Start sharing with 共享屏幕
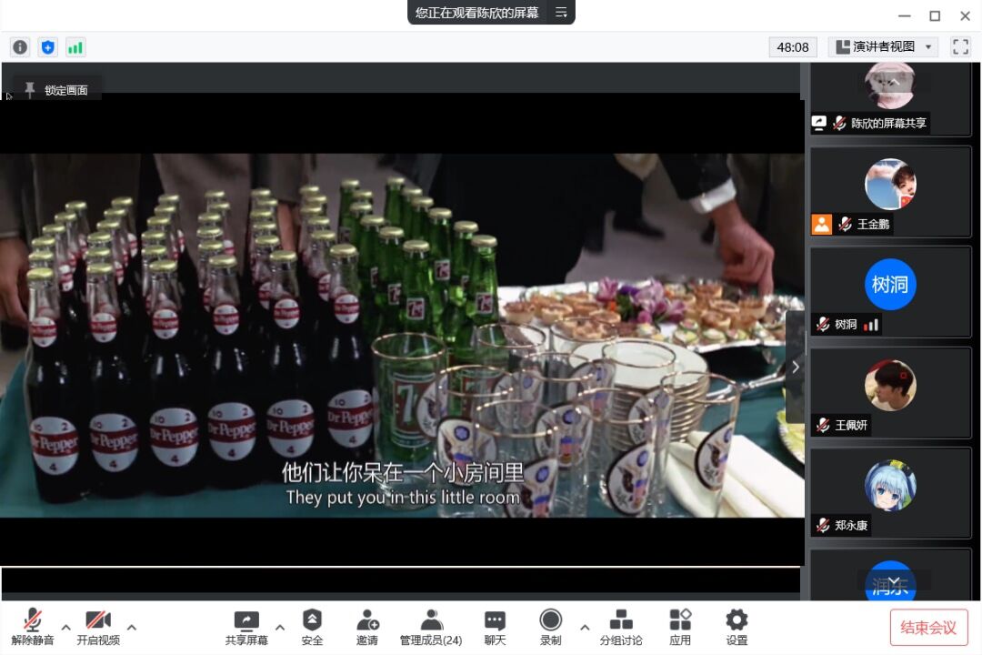 click(x=246, y=627)
